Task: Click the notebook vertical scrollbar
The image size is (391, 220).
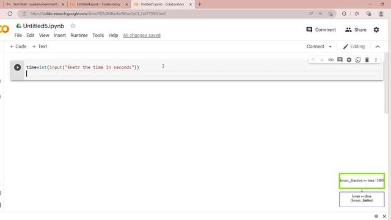Action: 386,83
